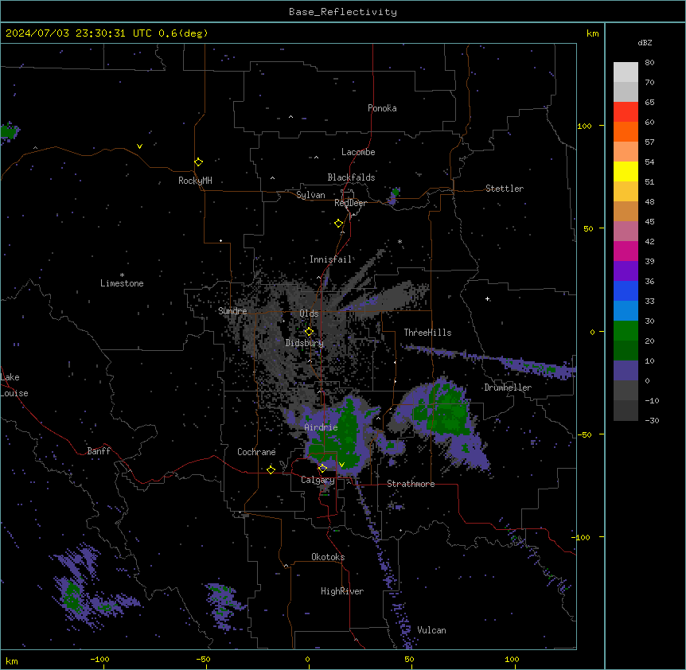686x670 pixels.
Task: Click the yellow V marker northwest of RockyMH
Action: click(x=139, y=146)
